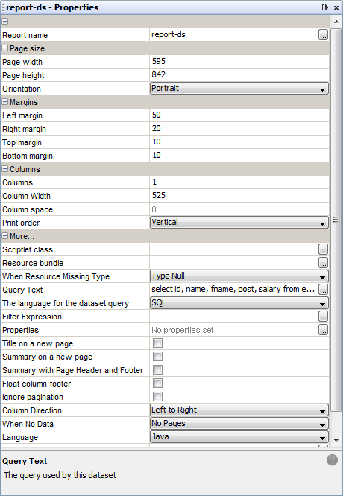Open the Print order dropdown showing Vertical
Image resolution: width=343 pixels, height=496 pixels.
pyautogui.click(x=239, y=223)
